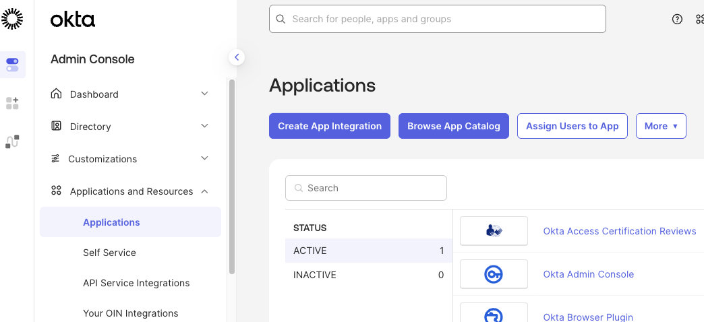The width and height of the screenshot is (704, 322).
Task: Click the sidebar vertical scrollbar
Action: click(x=232, y=176)
